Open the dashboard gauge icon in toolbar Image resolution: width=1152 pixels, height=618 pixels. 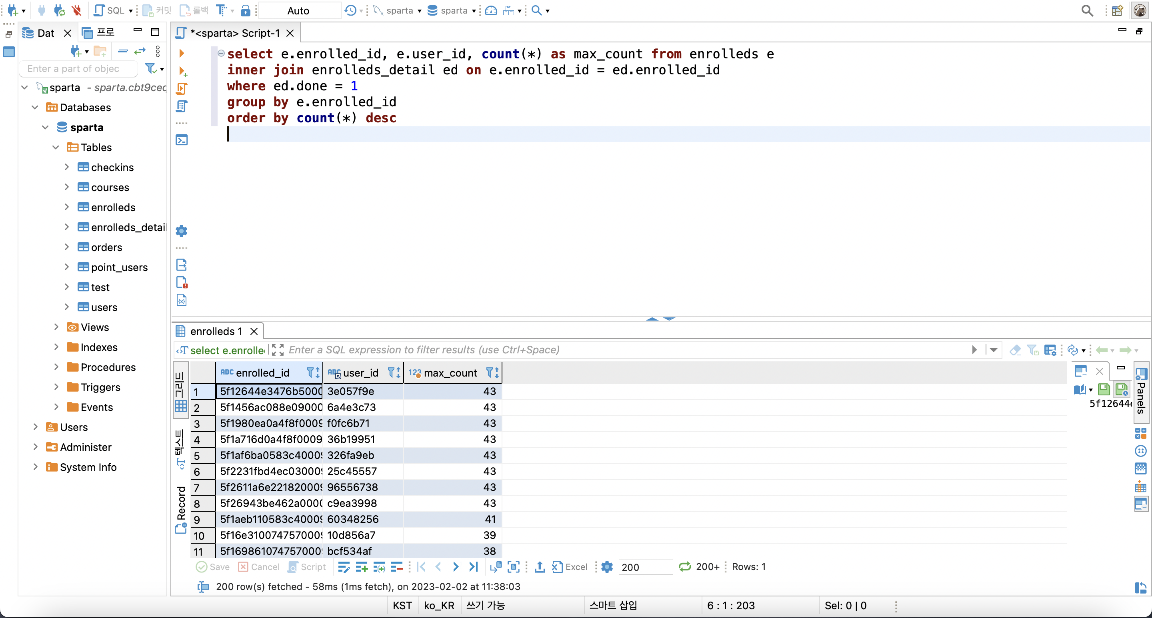(x=491, y=10)
